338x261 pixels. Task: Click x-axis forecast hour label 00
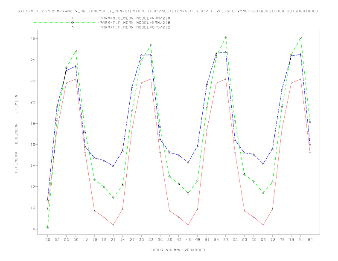pos(48,240)
